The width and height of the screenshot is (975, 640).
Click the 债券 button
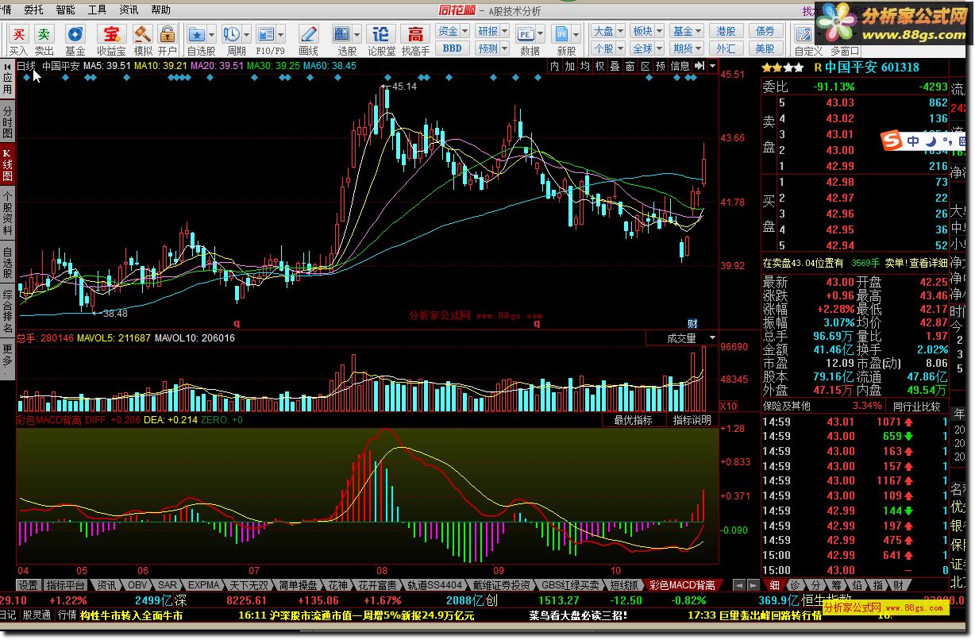pyautogui.click(x=765, y=31)
